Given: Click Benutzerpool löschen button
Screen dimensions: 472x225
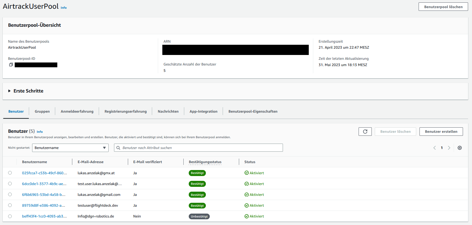Looking at the screenshot, I should coord(443,7).
